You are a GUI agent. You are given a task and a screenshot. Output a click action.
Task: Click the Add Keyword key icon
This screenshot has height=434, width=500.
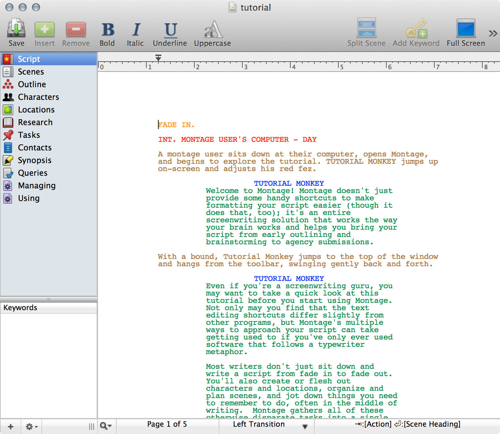pyautogui.click(x=416, y=29)
